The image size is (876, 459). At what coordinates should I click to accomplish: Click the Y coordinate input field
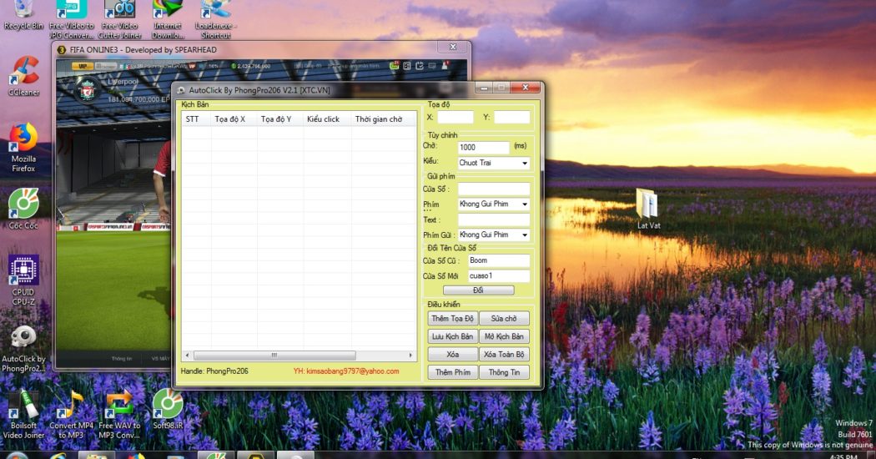coord(511,118)
